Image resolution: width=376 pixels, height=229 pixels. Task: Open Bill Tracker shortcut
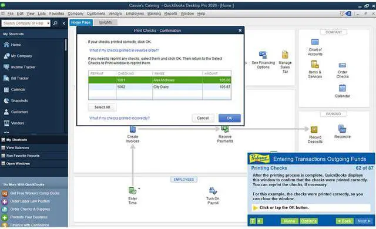pos(16,78)
